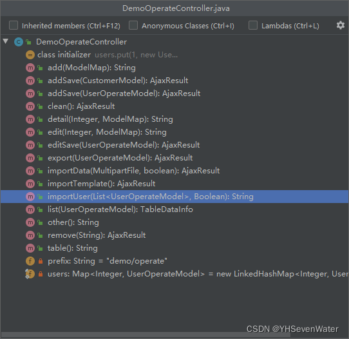Select importData(MultipartFile, boolean) method

133,171
